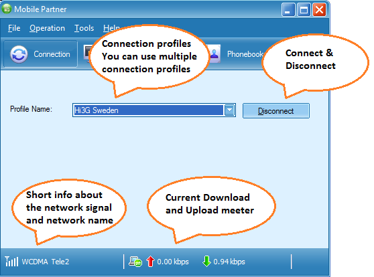This screenshot has height=277, width=374.
Task: Open the Tools menu
Action: click(x=84, y=28)
